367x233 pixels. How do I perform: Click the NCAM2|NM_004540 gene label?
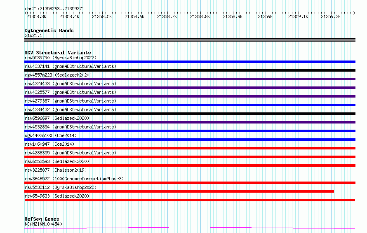coord(43,224)
